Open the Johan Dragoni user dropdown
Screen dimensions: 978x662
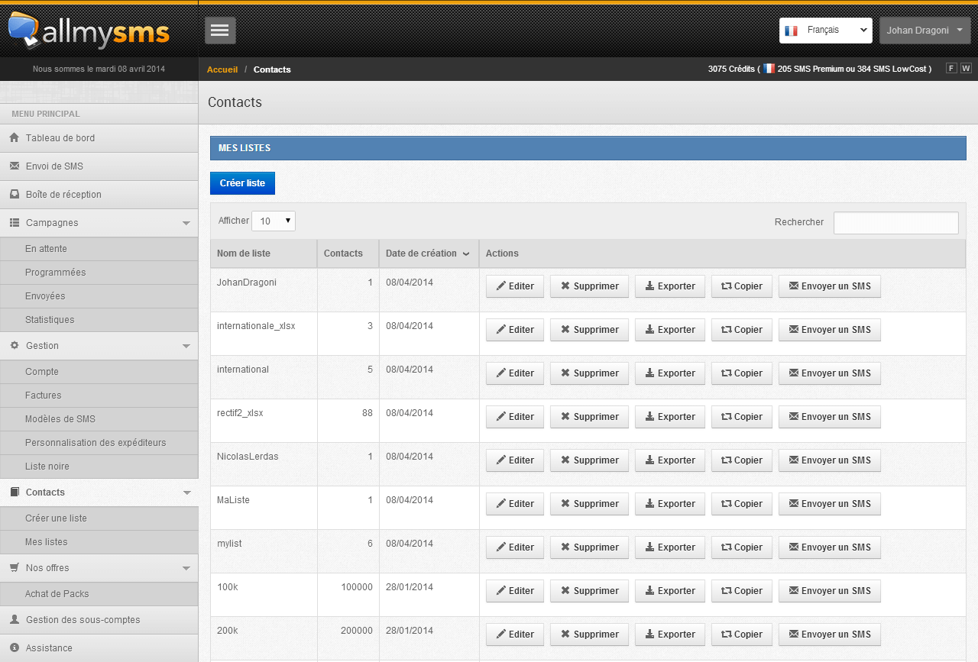point(925,31)
